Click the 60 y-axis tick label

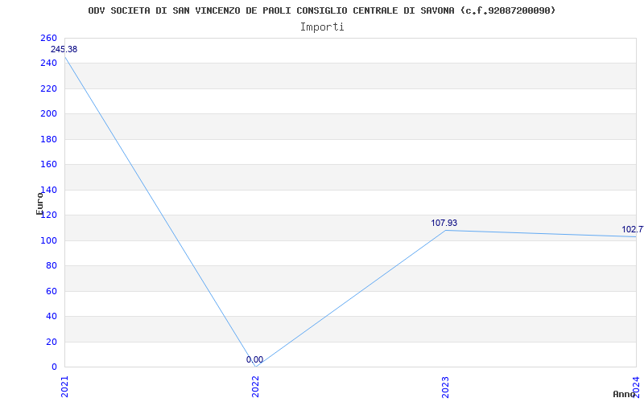(51, 291)
